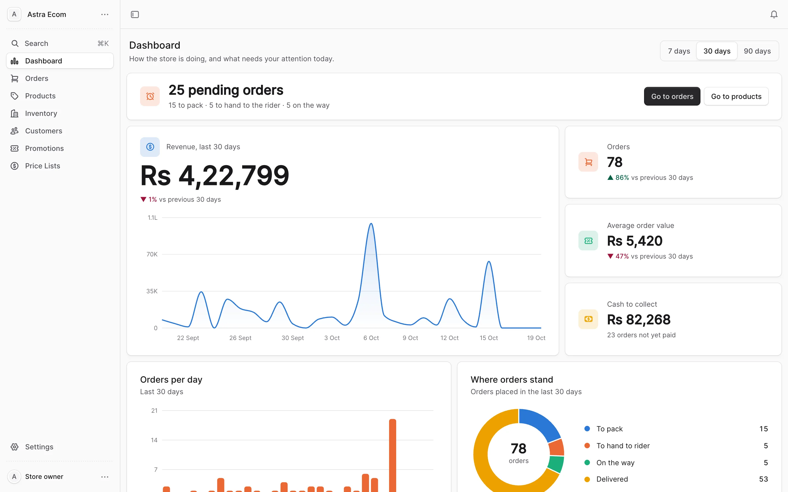Click the Cash to collect banknote icon
The height and width of the screenshot is (492, 788).
[588, 319]
